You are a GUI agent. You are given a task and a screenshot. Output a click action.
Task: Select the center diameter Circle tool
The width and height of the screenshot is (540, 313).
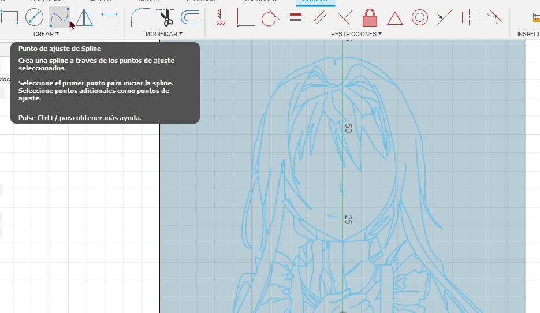click(34, 17)
